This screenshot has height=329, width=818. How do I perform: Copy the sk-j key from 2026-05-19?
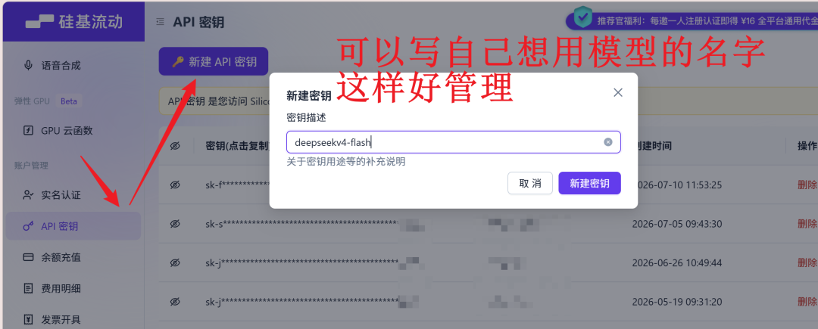302,302
